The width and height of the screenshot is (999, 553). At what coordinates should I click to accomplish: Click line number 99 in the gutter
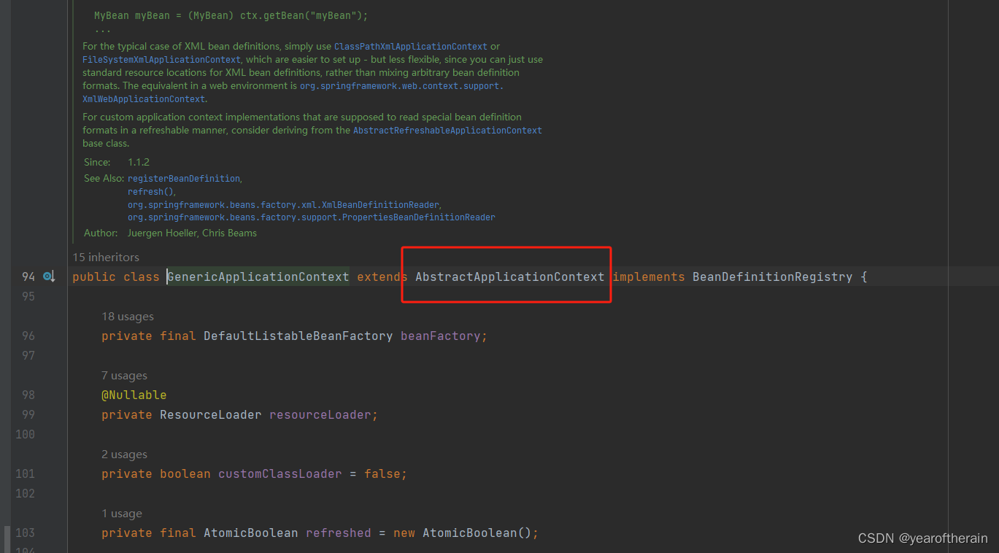point(28,414)
